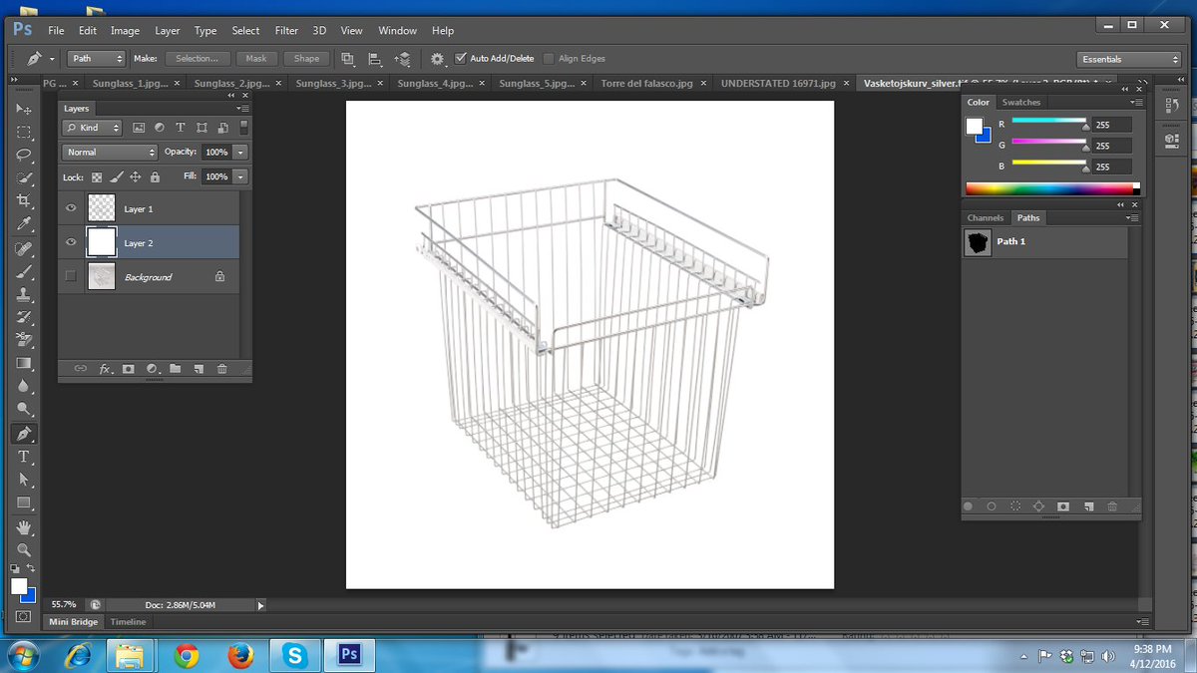Screen dimensions: 1197x673
Task: Reset default foreground and background colors
Action: pos(17,568)
